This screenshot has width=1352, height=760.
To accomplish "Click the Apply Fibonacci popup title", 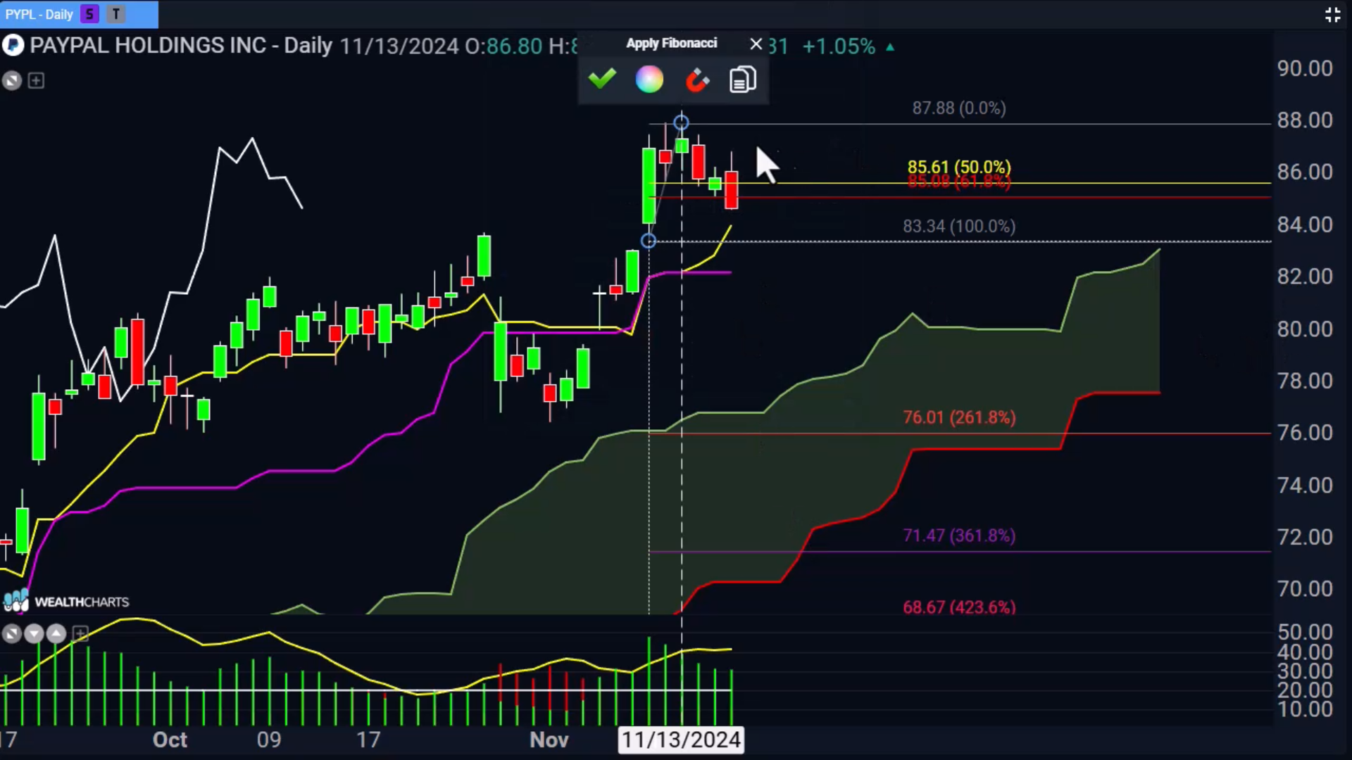I will 672,44.
